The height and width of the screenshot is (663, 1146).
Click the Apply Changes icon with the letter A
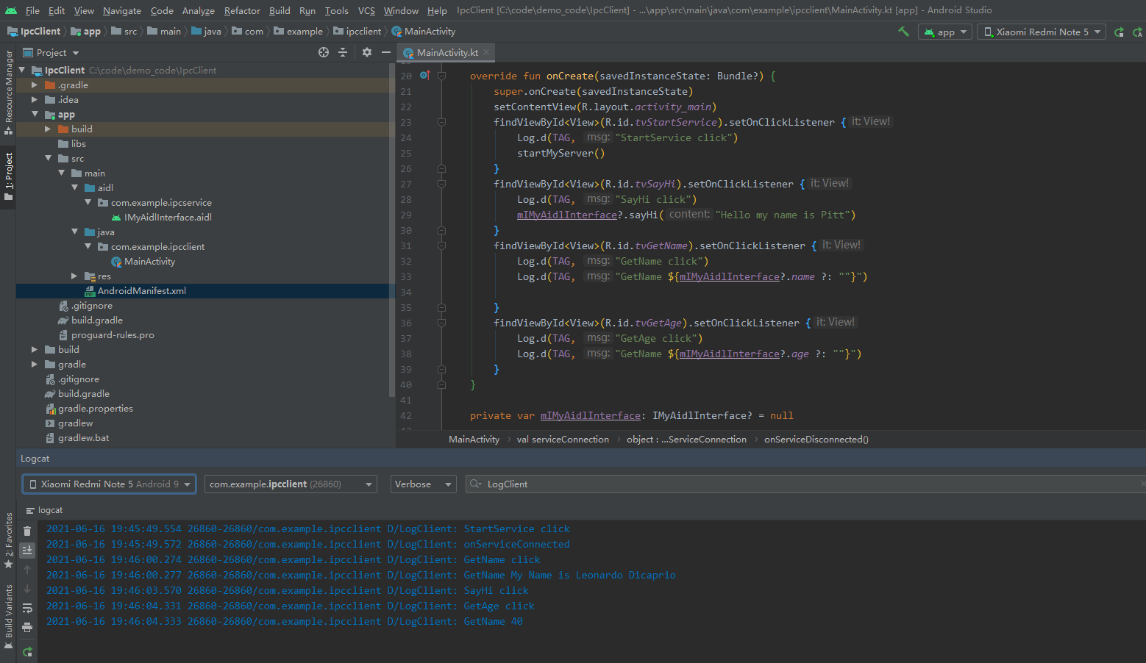click(x=1138, y=32)
